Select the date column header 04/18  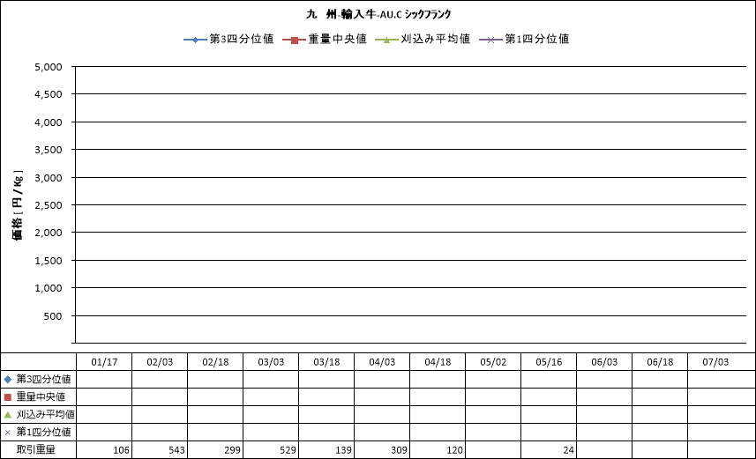[438, 362]
